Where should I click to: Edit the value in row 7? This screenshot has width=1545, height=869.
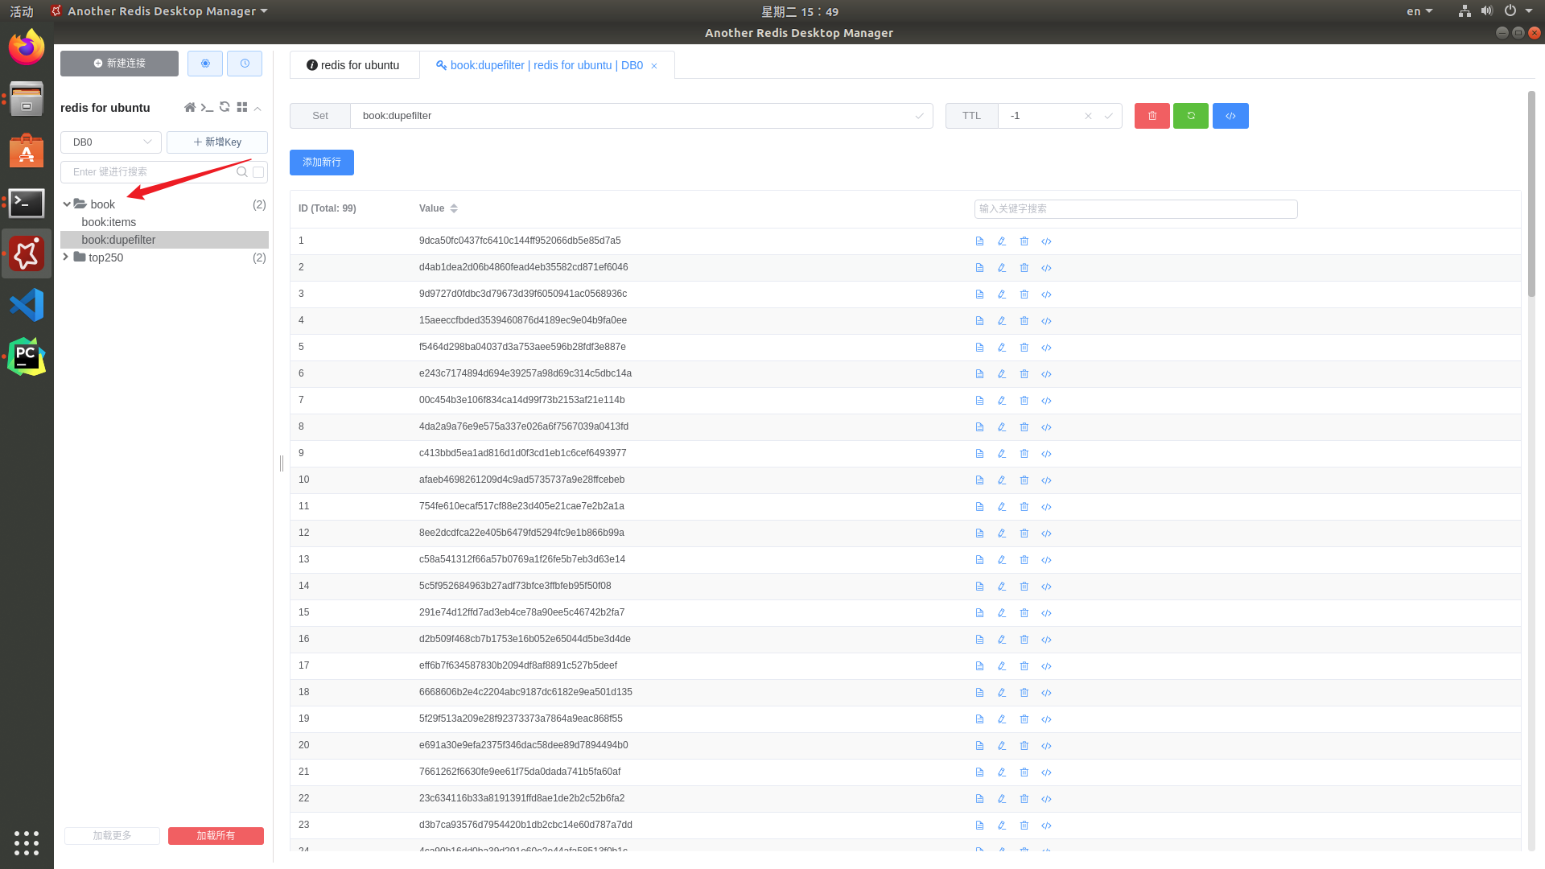coord(1002,401)
